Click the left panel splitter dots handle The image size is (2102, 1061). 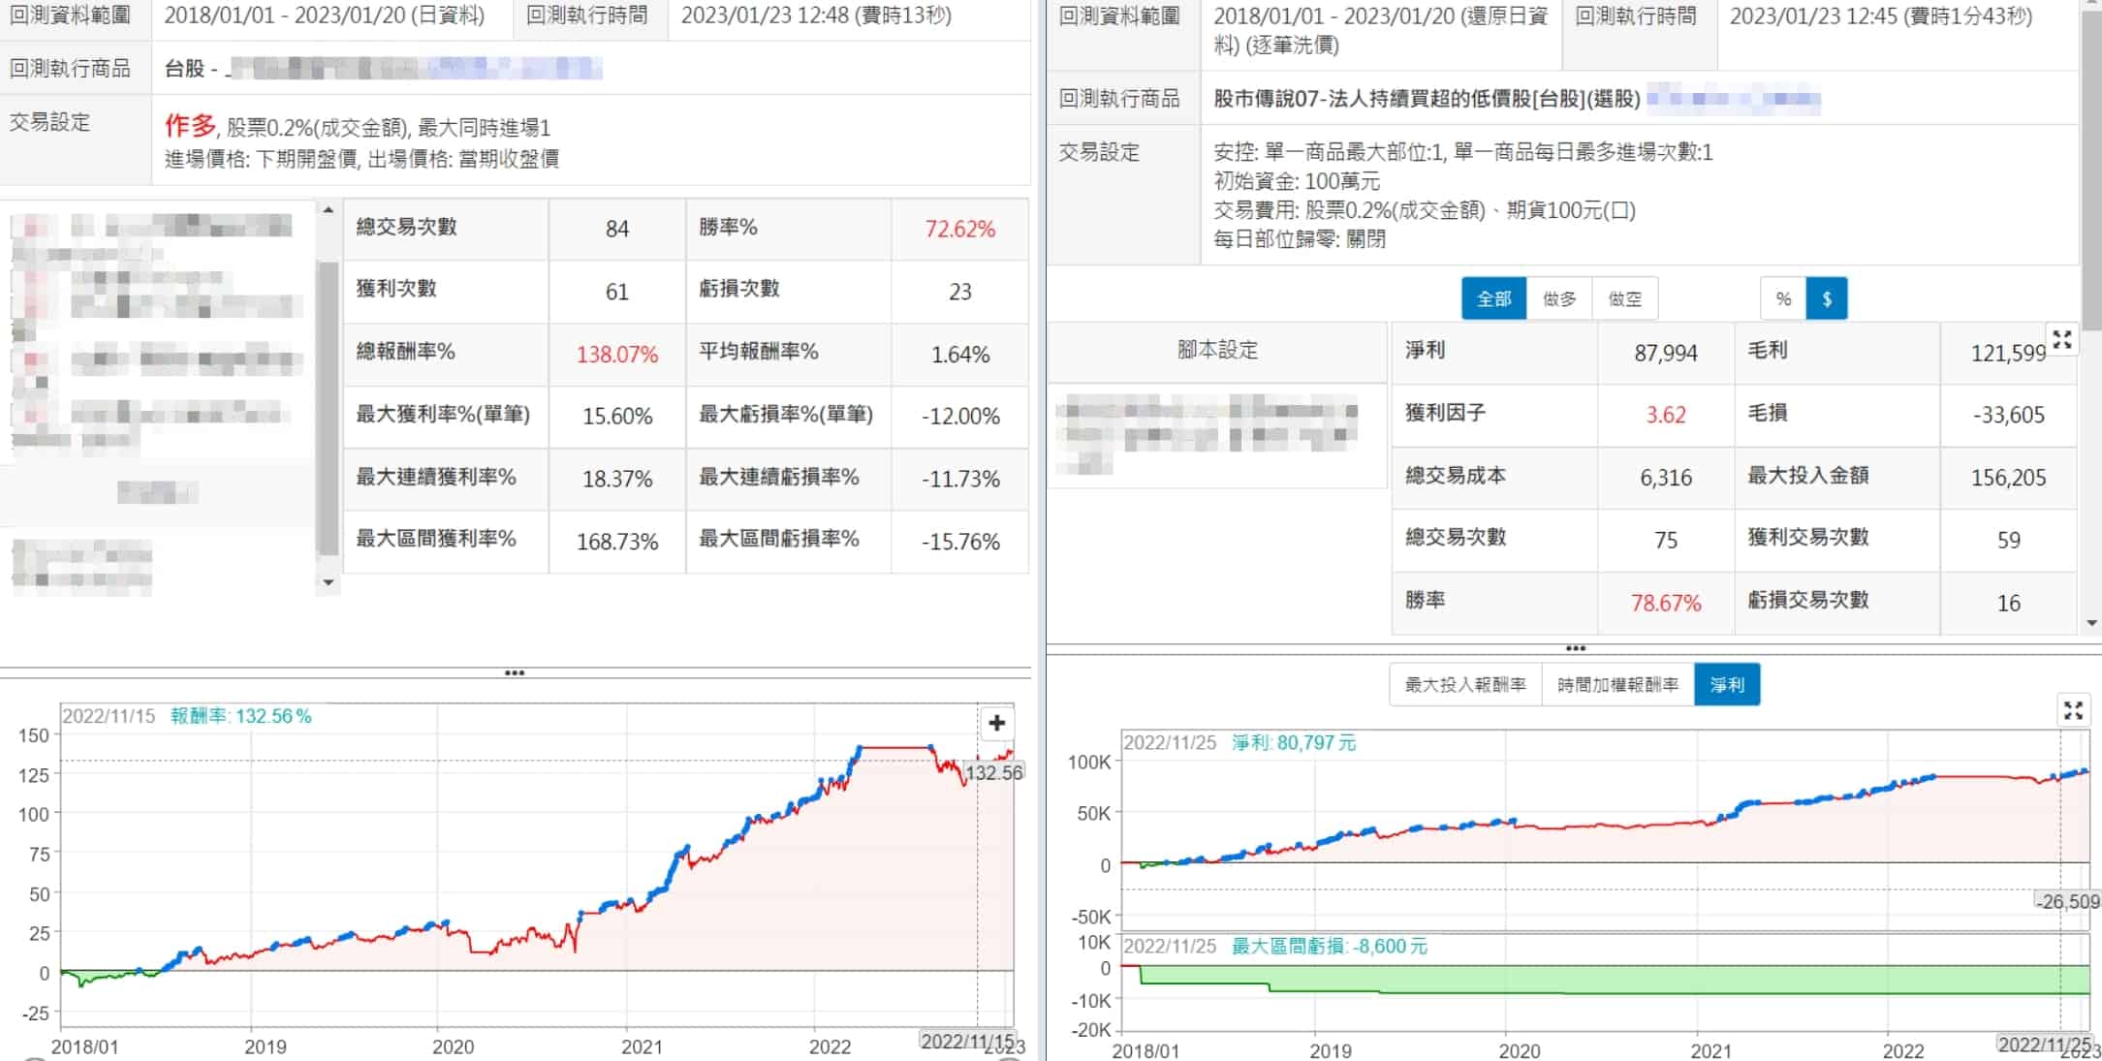pos(515,672)
